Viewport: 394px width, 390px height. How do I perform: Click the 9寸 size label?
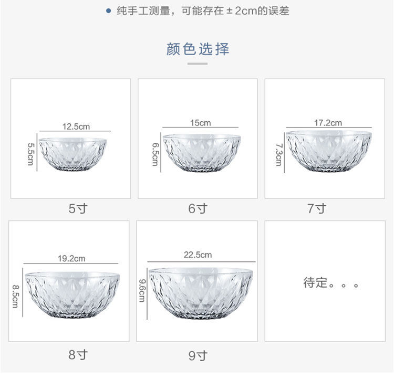click(198, 356)
